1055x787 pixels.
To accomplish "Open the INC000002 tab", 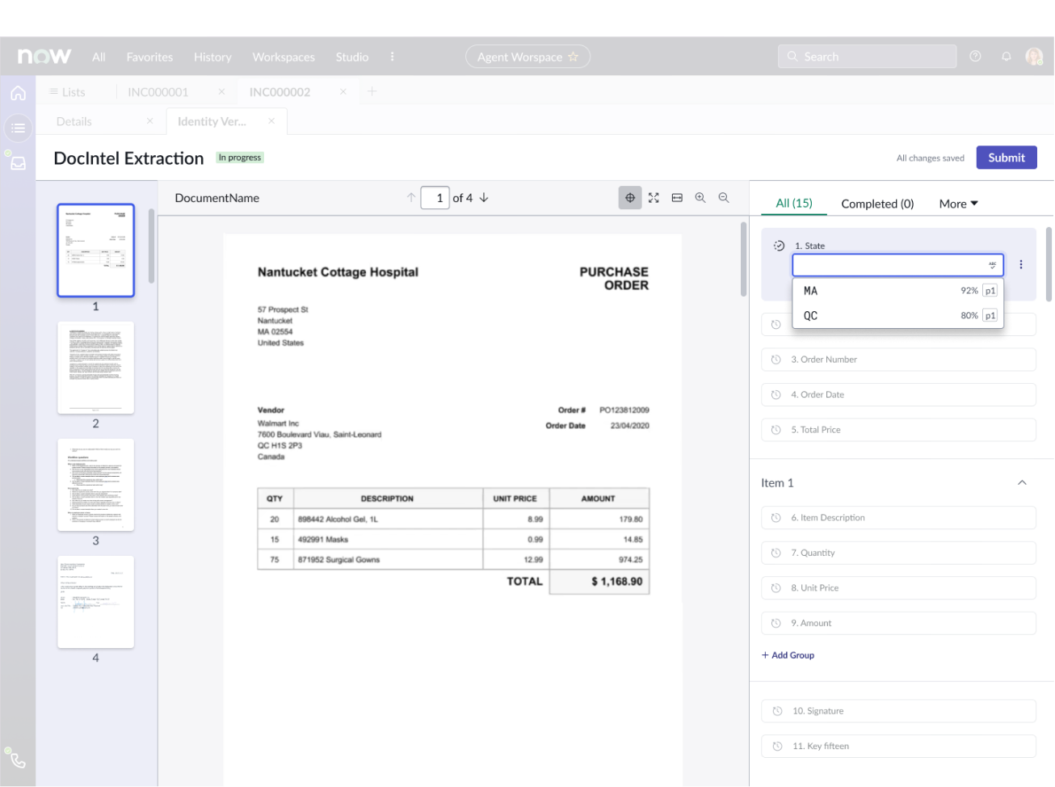I will [x=280, y=92].
